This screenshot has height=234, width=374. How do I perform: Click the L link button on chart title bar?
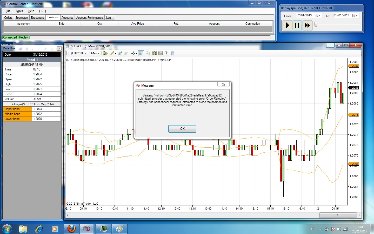330,45
